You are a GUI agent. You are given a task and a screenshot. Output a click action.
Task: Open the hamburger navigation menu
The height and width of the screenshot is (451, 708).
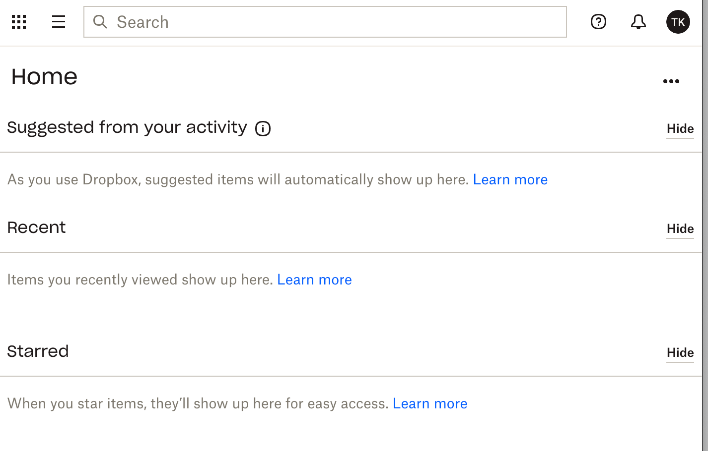[59, 22]
